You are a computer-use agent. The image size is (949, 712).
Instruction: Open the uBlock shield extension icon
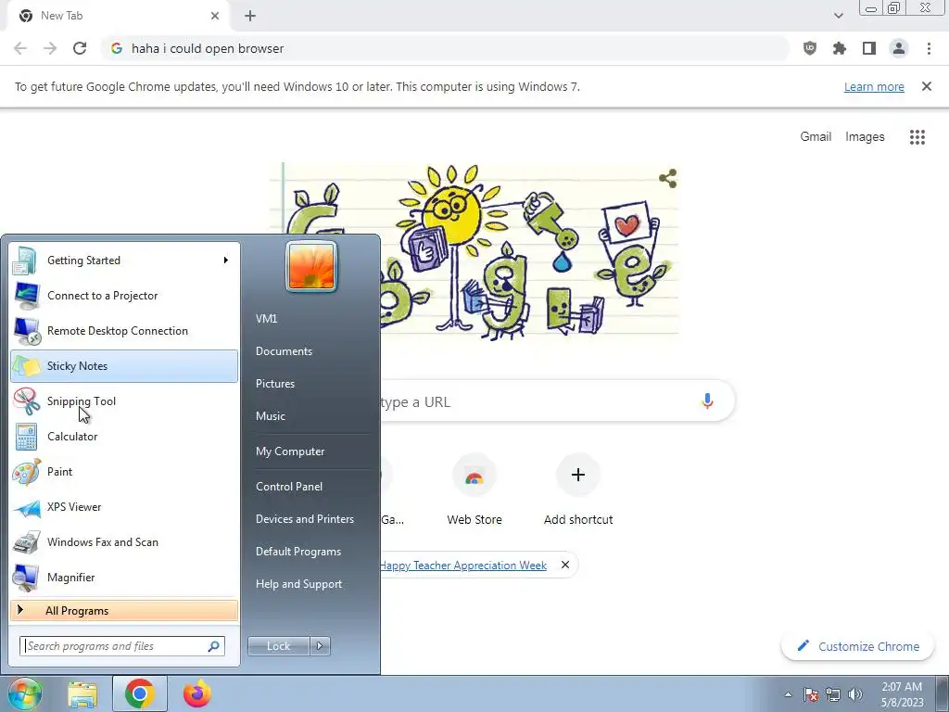[x=810, y=48]
